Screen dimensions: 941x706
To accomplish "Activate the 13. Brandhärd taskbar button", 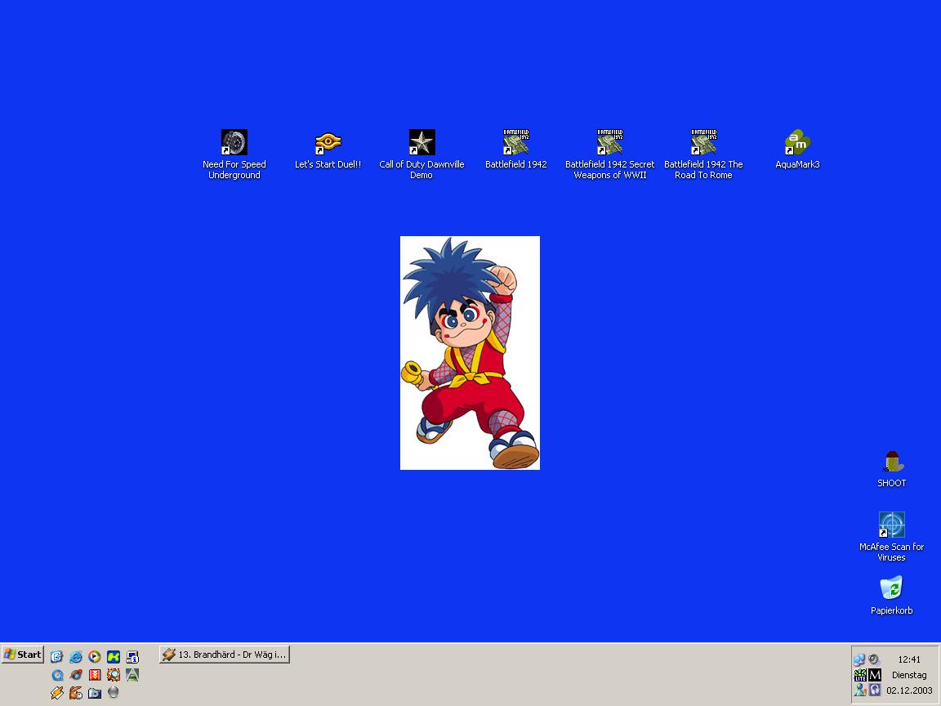I will (225, 655).
